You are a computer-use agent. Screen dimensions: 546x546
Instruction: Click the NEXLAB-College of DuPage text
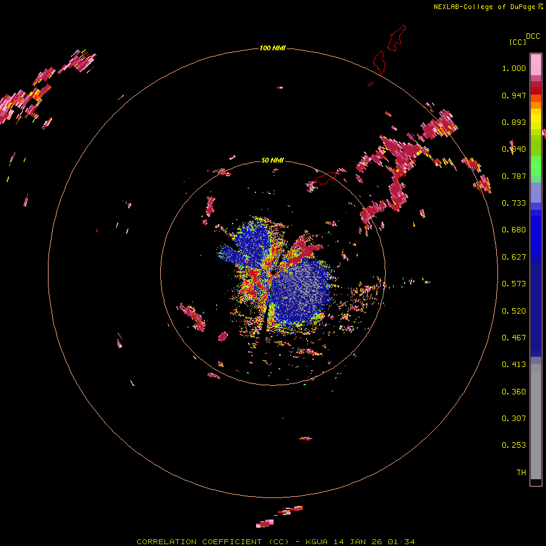click(x=484, y=7)
